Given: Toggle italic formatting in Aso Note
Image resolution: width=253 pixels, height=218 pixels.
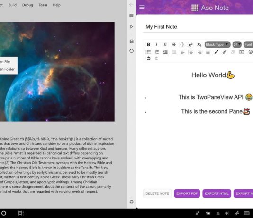Looking at the screenshot, I should pyautogui.click(x=156, y=44).
